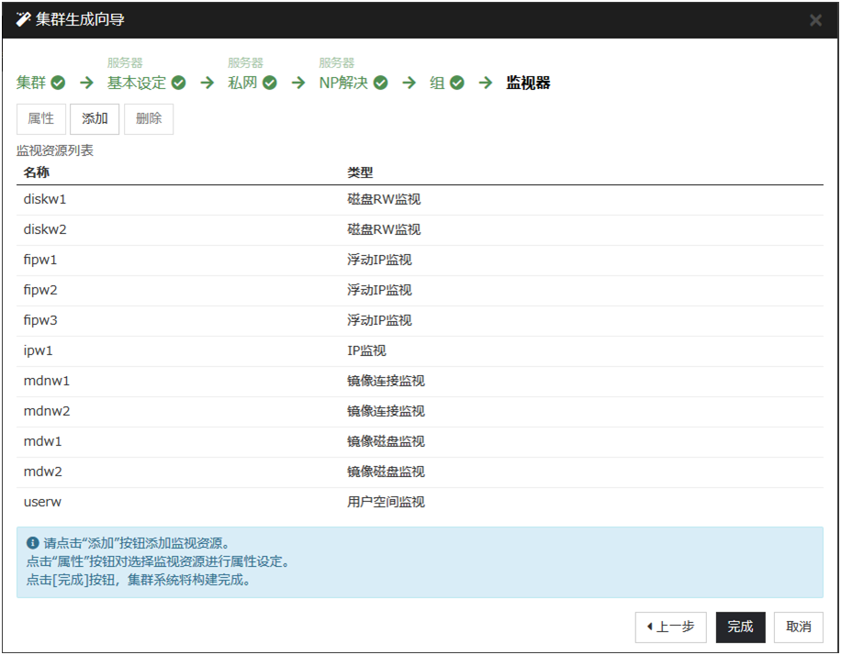Jump to the 基本设定 wizard step

[x=137, y=83]
